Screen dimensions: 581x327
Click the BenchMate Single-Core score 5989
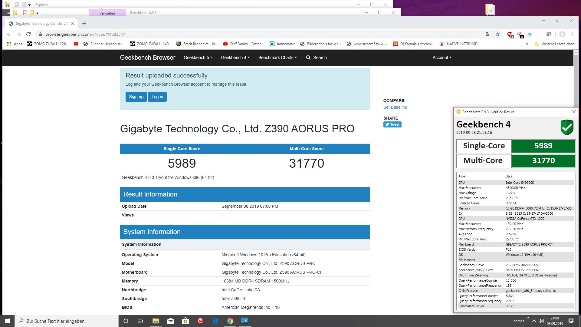[543, 146]
